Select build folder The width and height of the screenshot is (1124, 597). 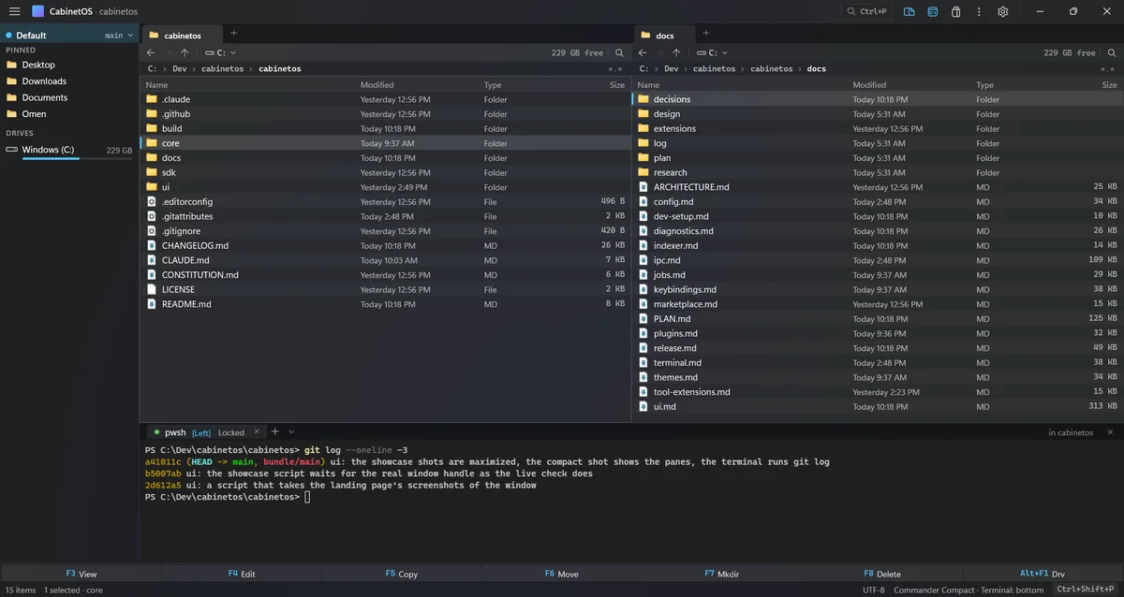[x=386, y=128]
